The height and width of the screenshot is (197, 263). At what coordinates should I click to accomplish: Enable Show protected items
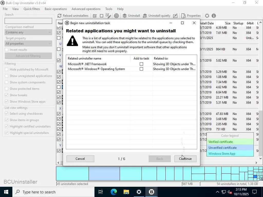pyautogui.click(x=6, y=88)
